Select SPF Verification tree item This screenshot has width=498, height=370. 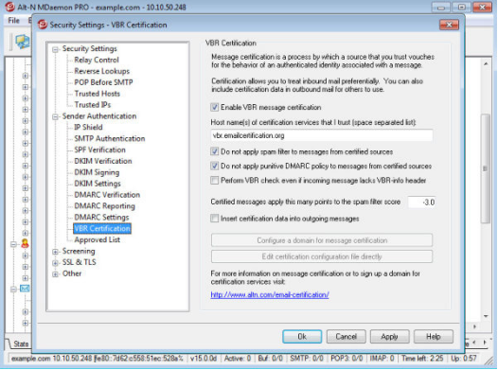pyautogui.click(x=99, y=150)
